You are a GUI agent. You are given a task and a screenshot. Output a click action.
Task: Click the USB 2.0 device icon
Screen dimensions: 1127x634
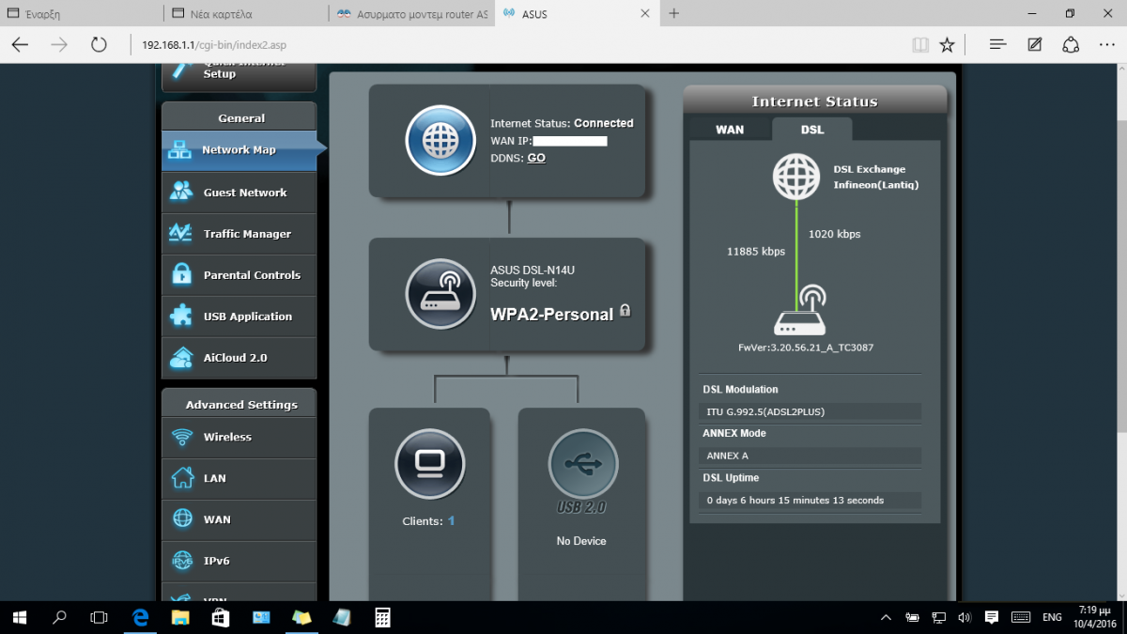pos(583,464)
